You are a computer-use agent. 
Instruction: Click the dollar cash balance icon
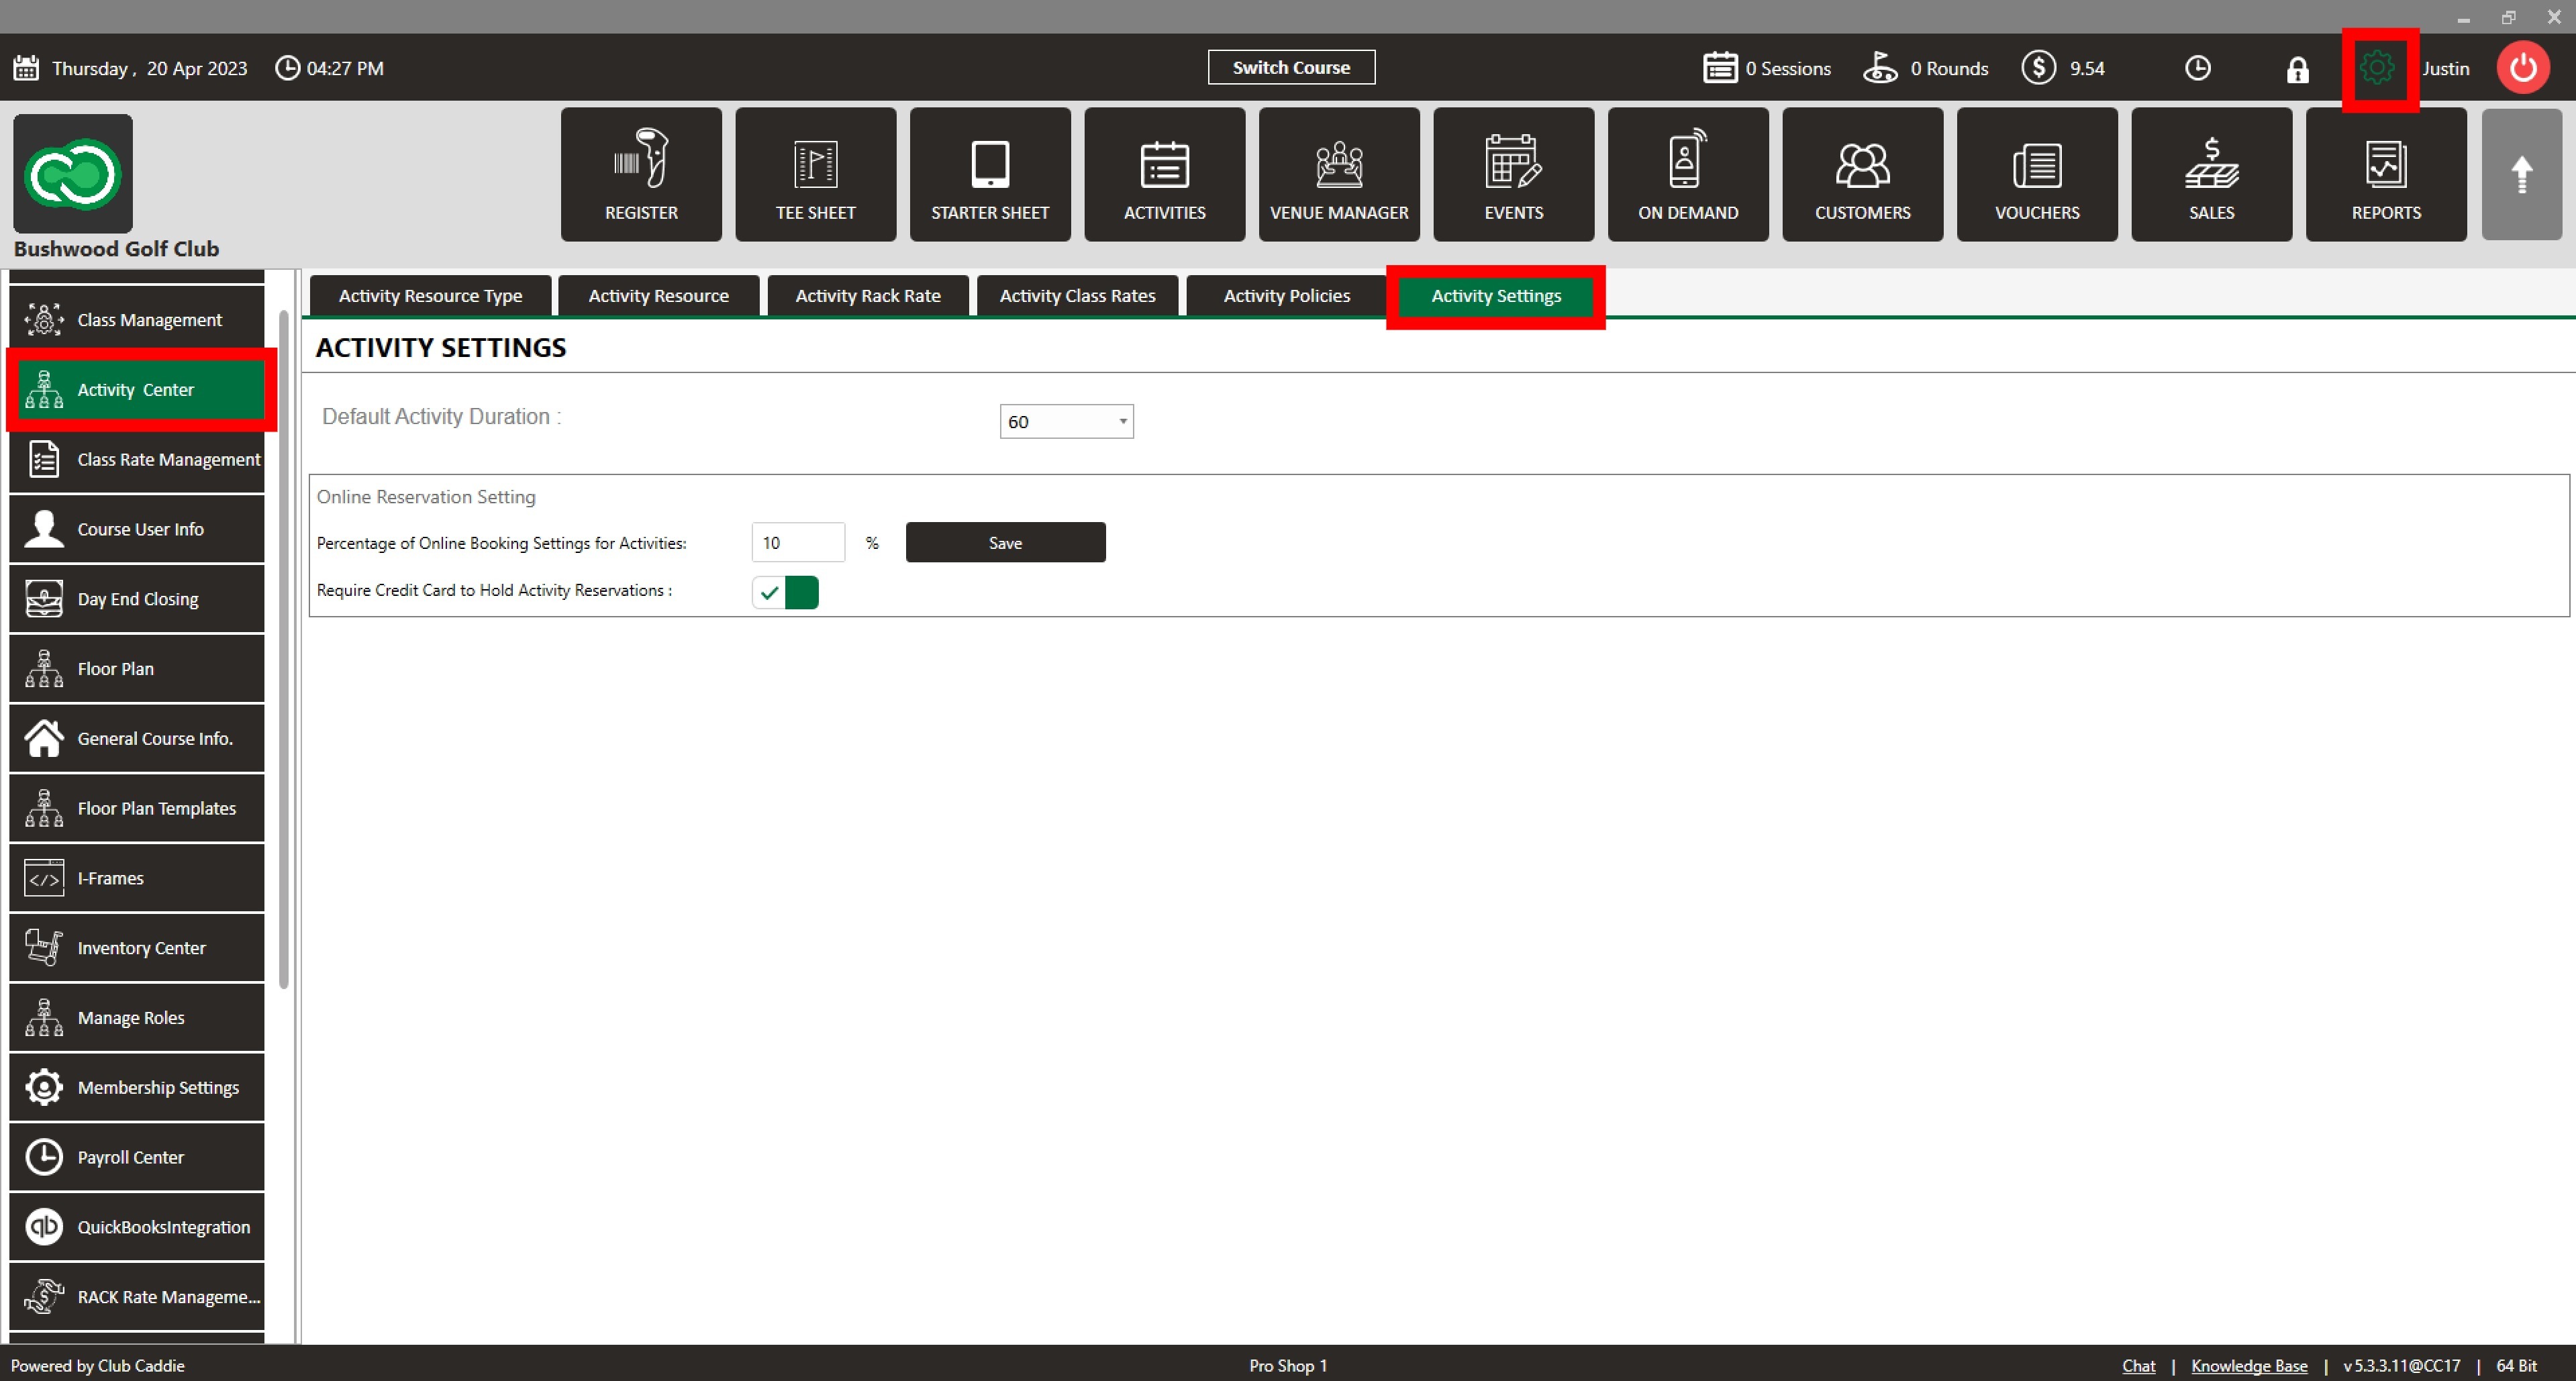tap(2038, 68)
